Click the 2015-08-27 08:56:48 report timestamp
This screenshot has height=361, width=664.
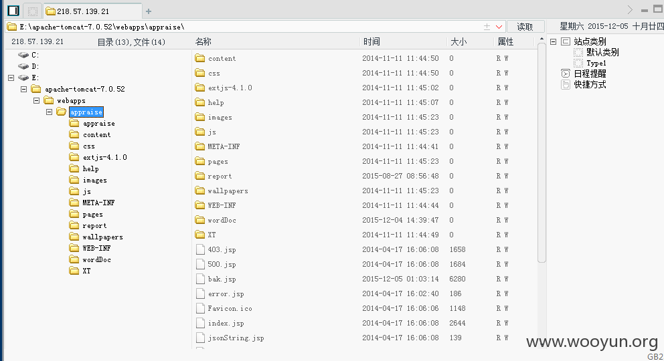pos(400,176)
